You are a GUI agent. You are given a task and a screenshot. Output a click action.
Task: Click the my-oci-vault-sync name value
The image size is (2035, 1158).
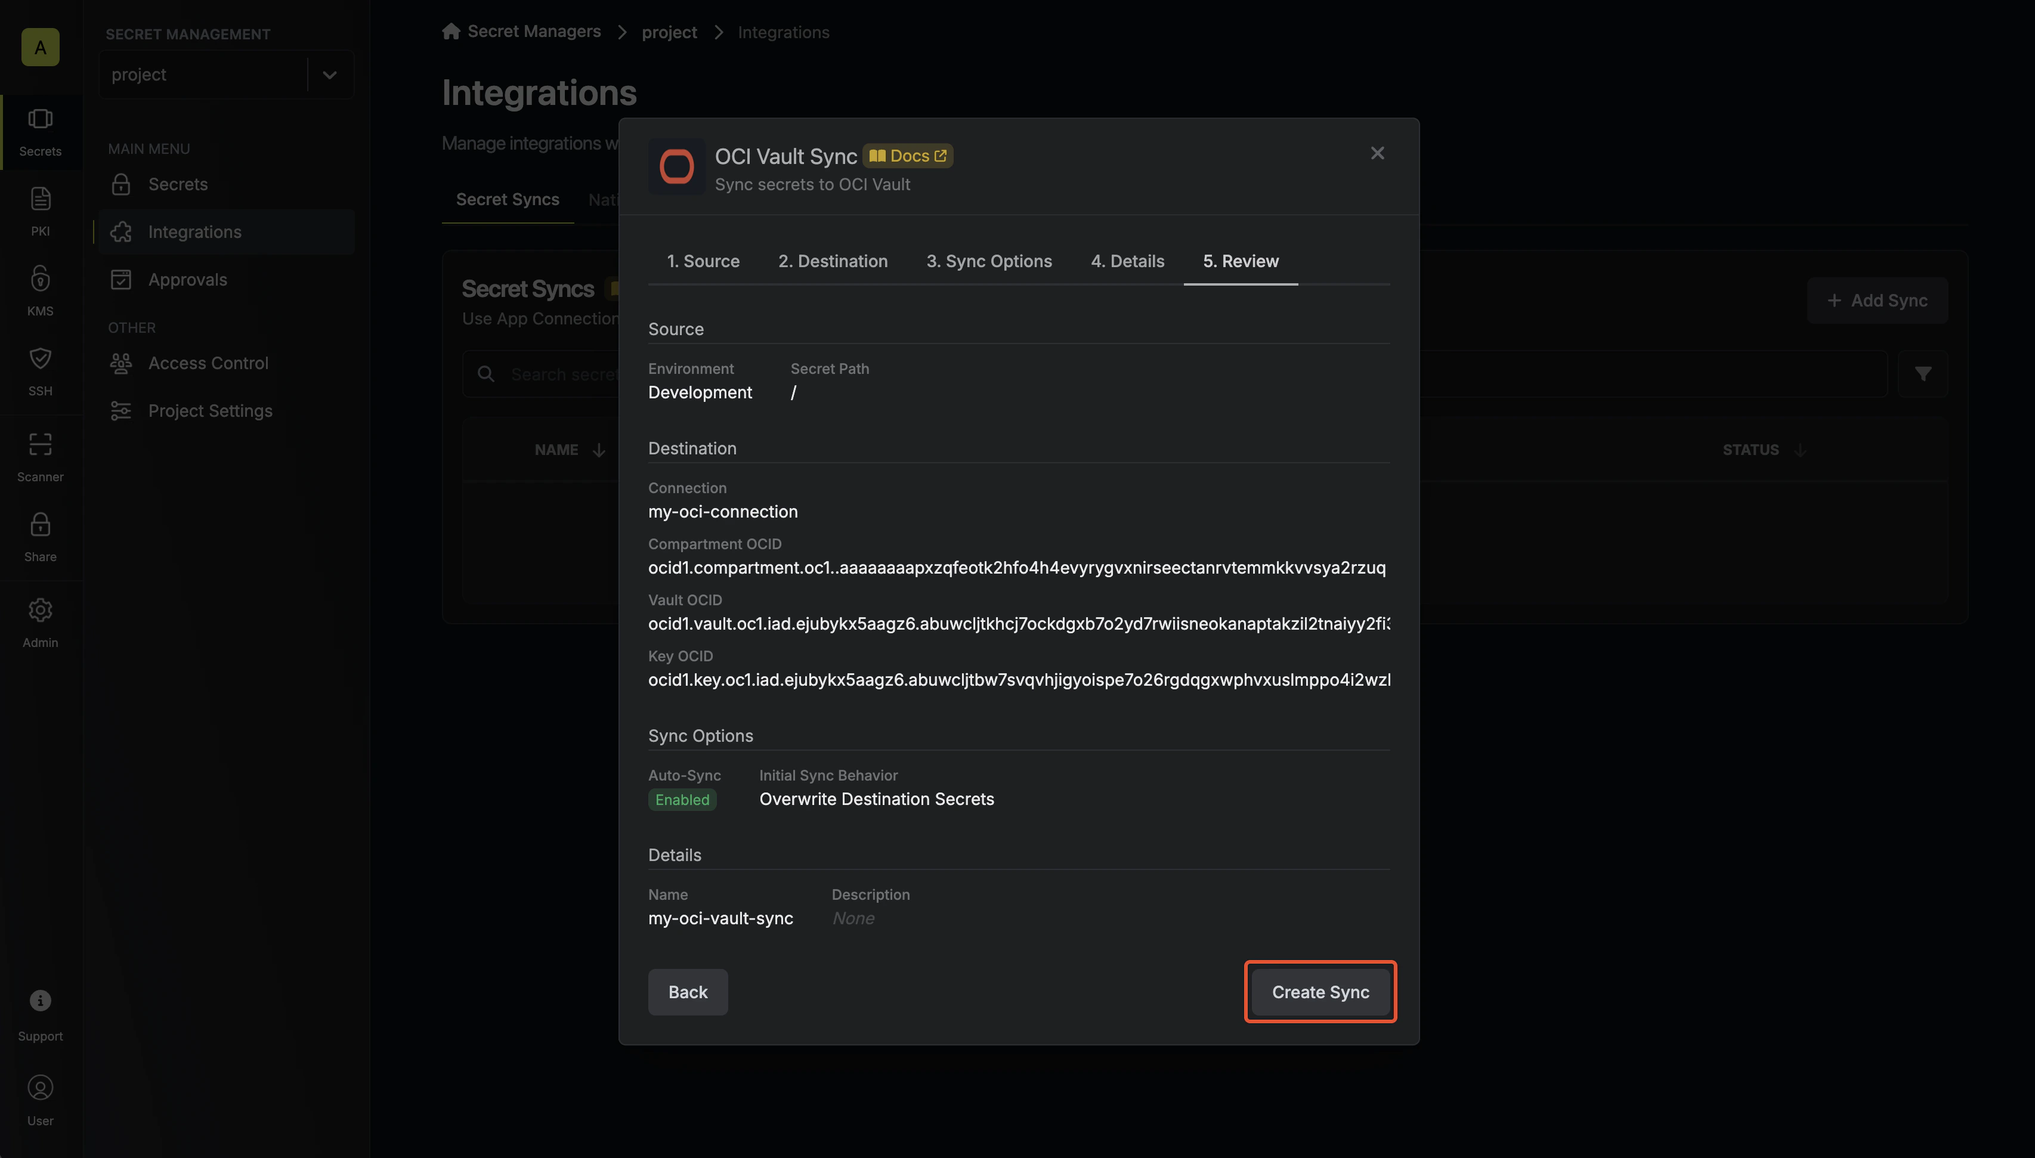[720, 919]
